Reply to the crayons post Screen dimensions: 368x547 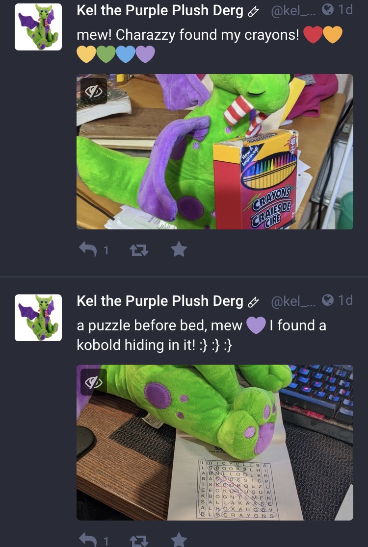[88, 249]
